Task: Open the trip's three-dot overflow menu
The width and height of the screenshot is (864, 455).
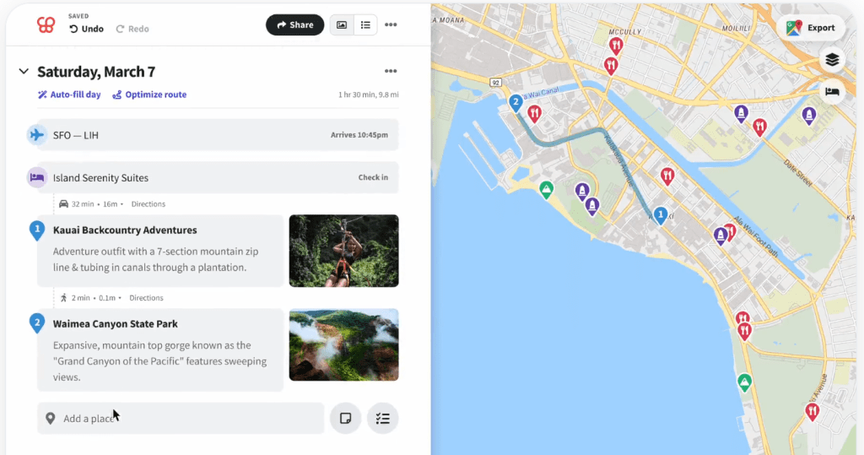Action: click(x=391, y=25)
